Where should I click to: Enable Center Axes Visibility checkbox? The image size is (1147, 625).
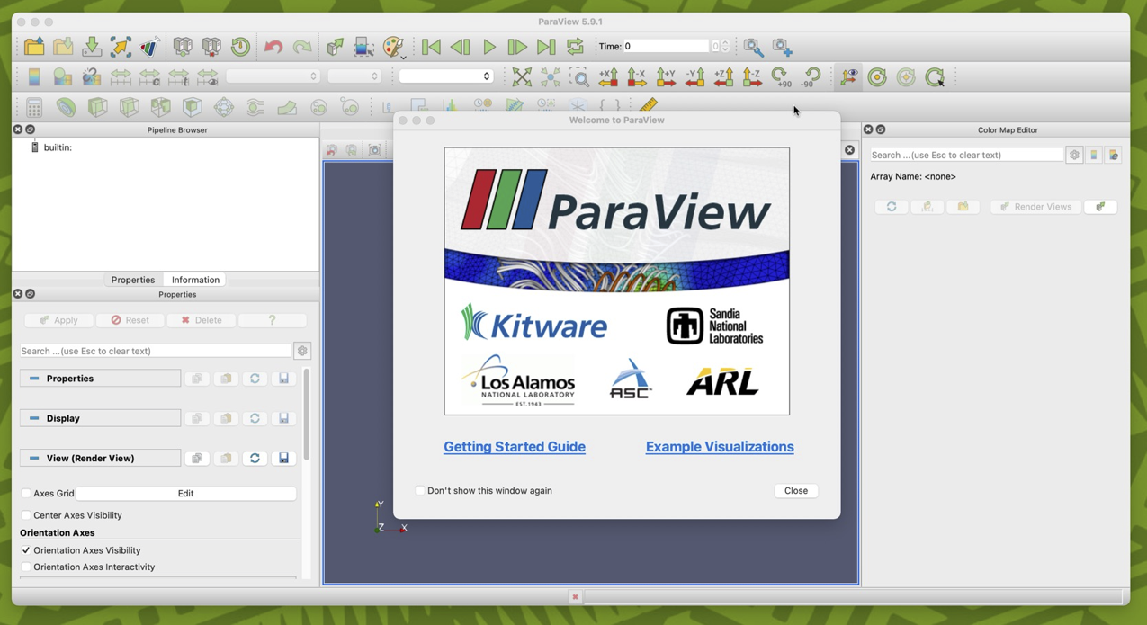click(26, 515)
